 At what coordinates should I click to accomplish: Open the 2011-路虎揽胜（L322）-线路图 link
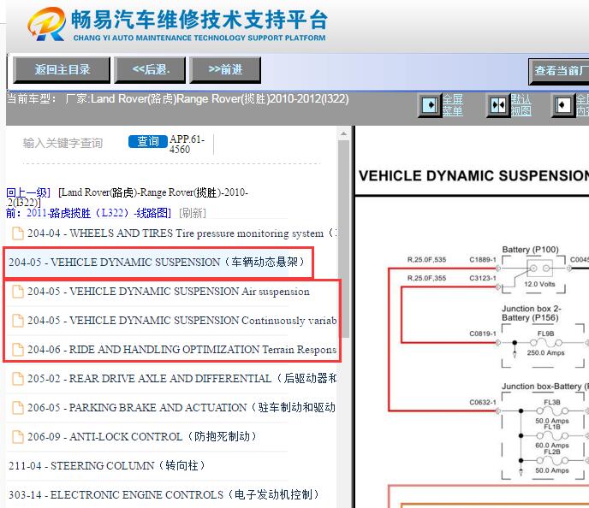[x=98, y=213]
